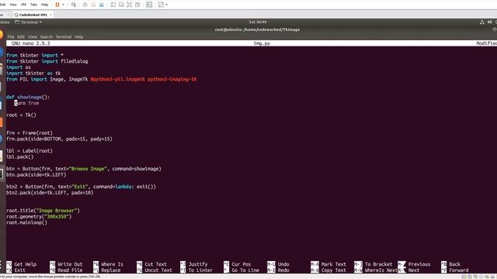Click the Cur Pos shortcut hint
The height and width of the screenshot is (279, 497).
[x=238, y=264]
